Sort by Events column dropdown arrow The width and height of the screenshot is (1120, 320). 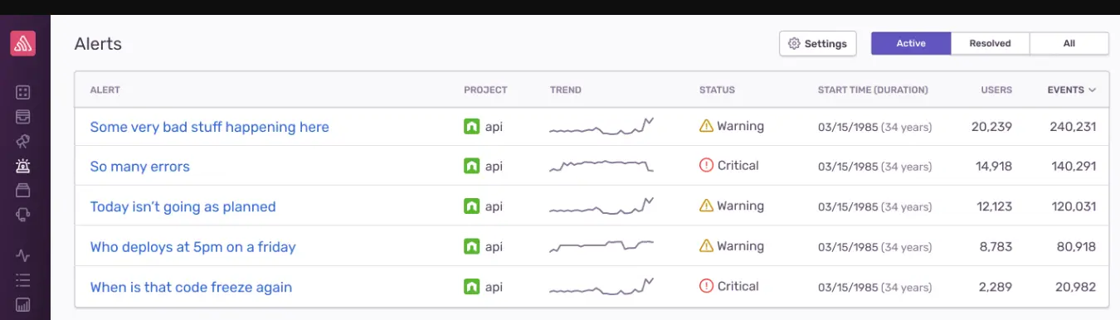pyautogui.click(x=1092, y=90)
